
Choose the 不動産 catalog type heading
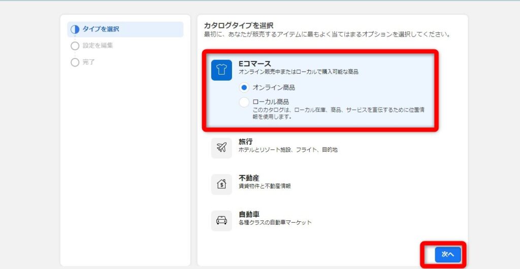pyautogui.click(x=249, y=178)
